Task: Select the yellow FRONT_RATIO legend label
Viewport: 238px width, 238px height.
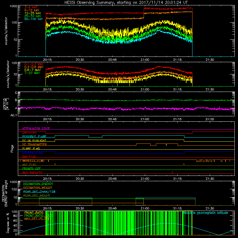Action: (x=34, y=213)
